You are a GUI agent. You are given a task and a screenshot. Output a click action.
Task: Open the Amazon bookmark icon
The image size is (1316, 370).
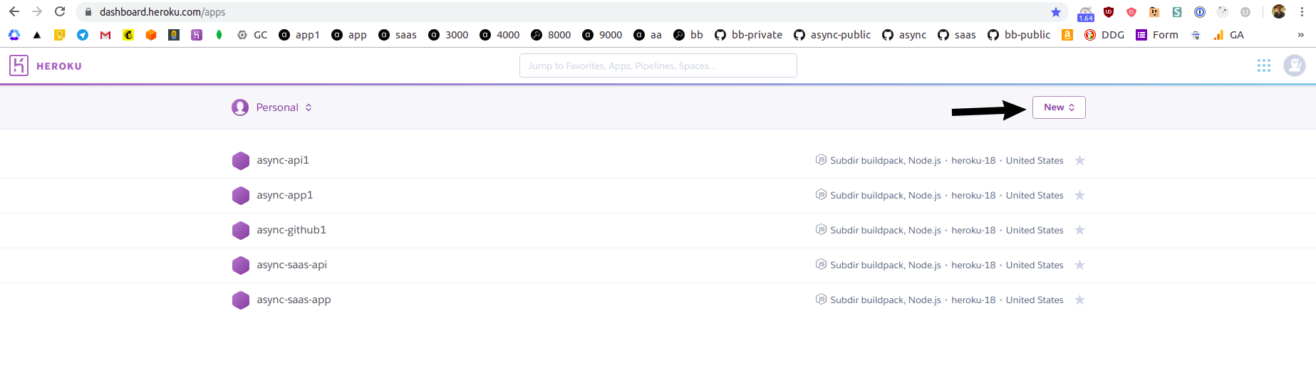pyautogui.click(x=1067, y=35)
